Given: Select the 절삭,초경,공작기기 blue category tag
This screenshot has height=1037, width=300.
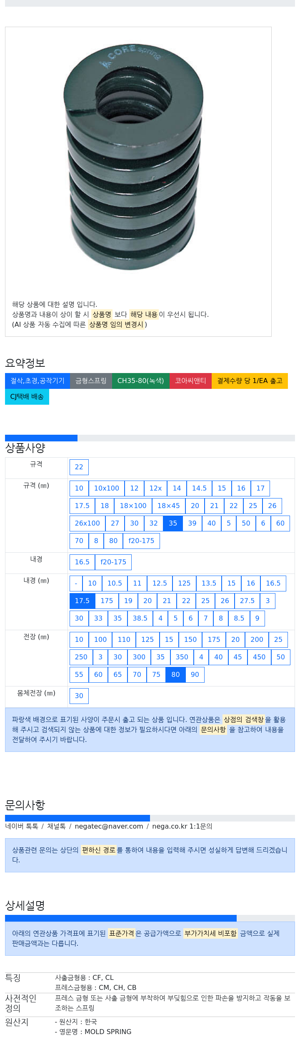Looking at the screenshot, I should (37, 381).
